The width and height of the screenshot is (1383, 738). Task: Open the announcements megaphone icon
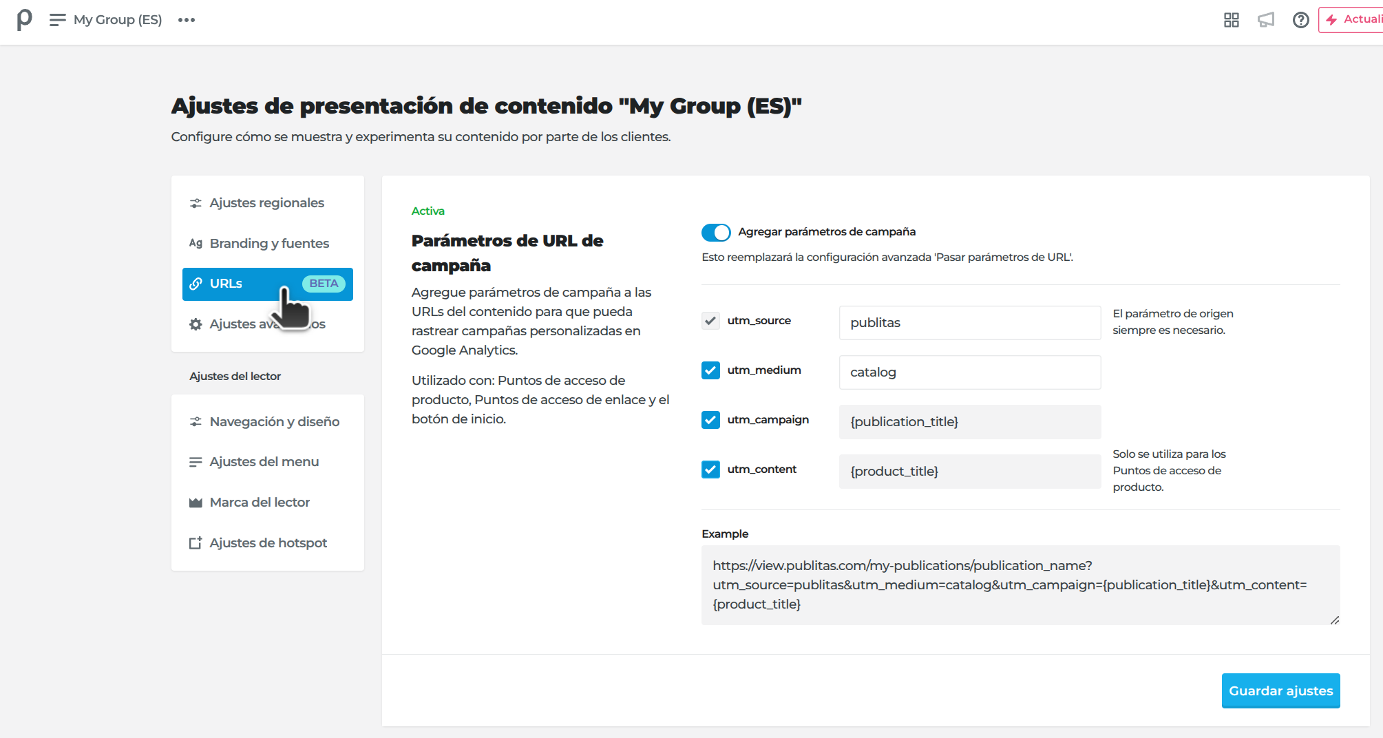1266,20
